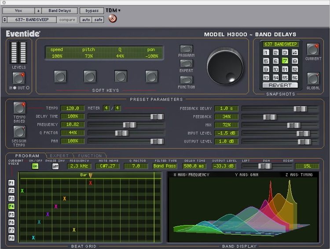Open the Band Pass filter type selector
Viewport: 330px width, 249px height.
(165, 166)
